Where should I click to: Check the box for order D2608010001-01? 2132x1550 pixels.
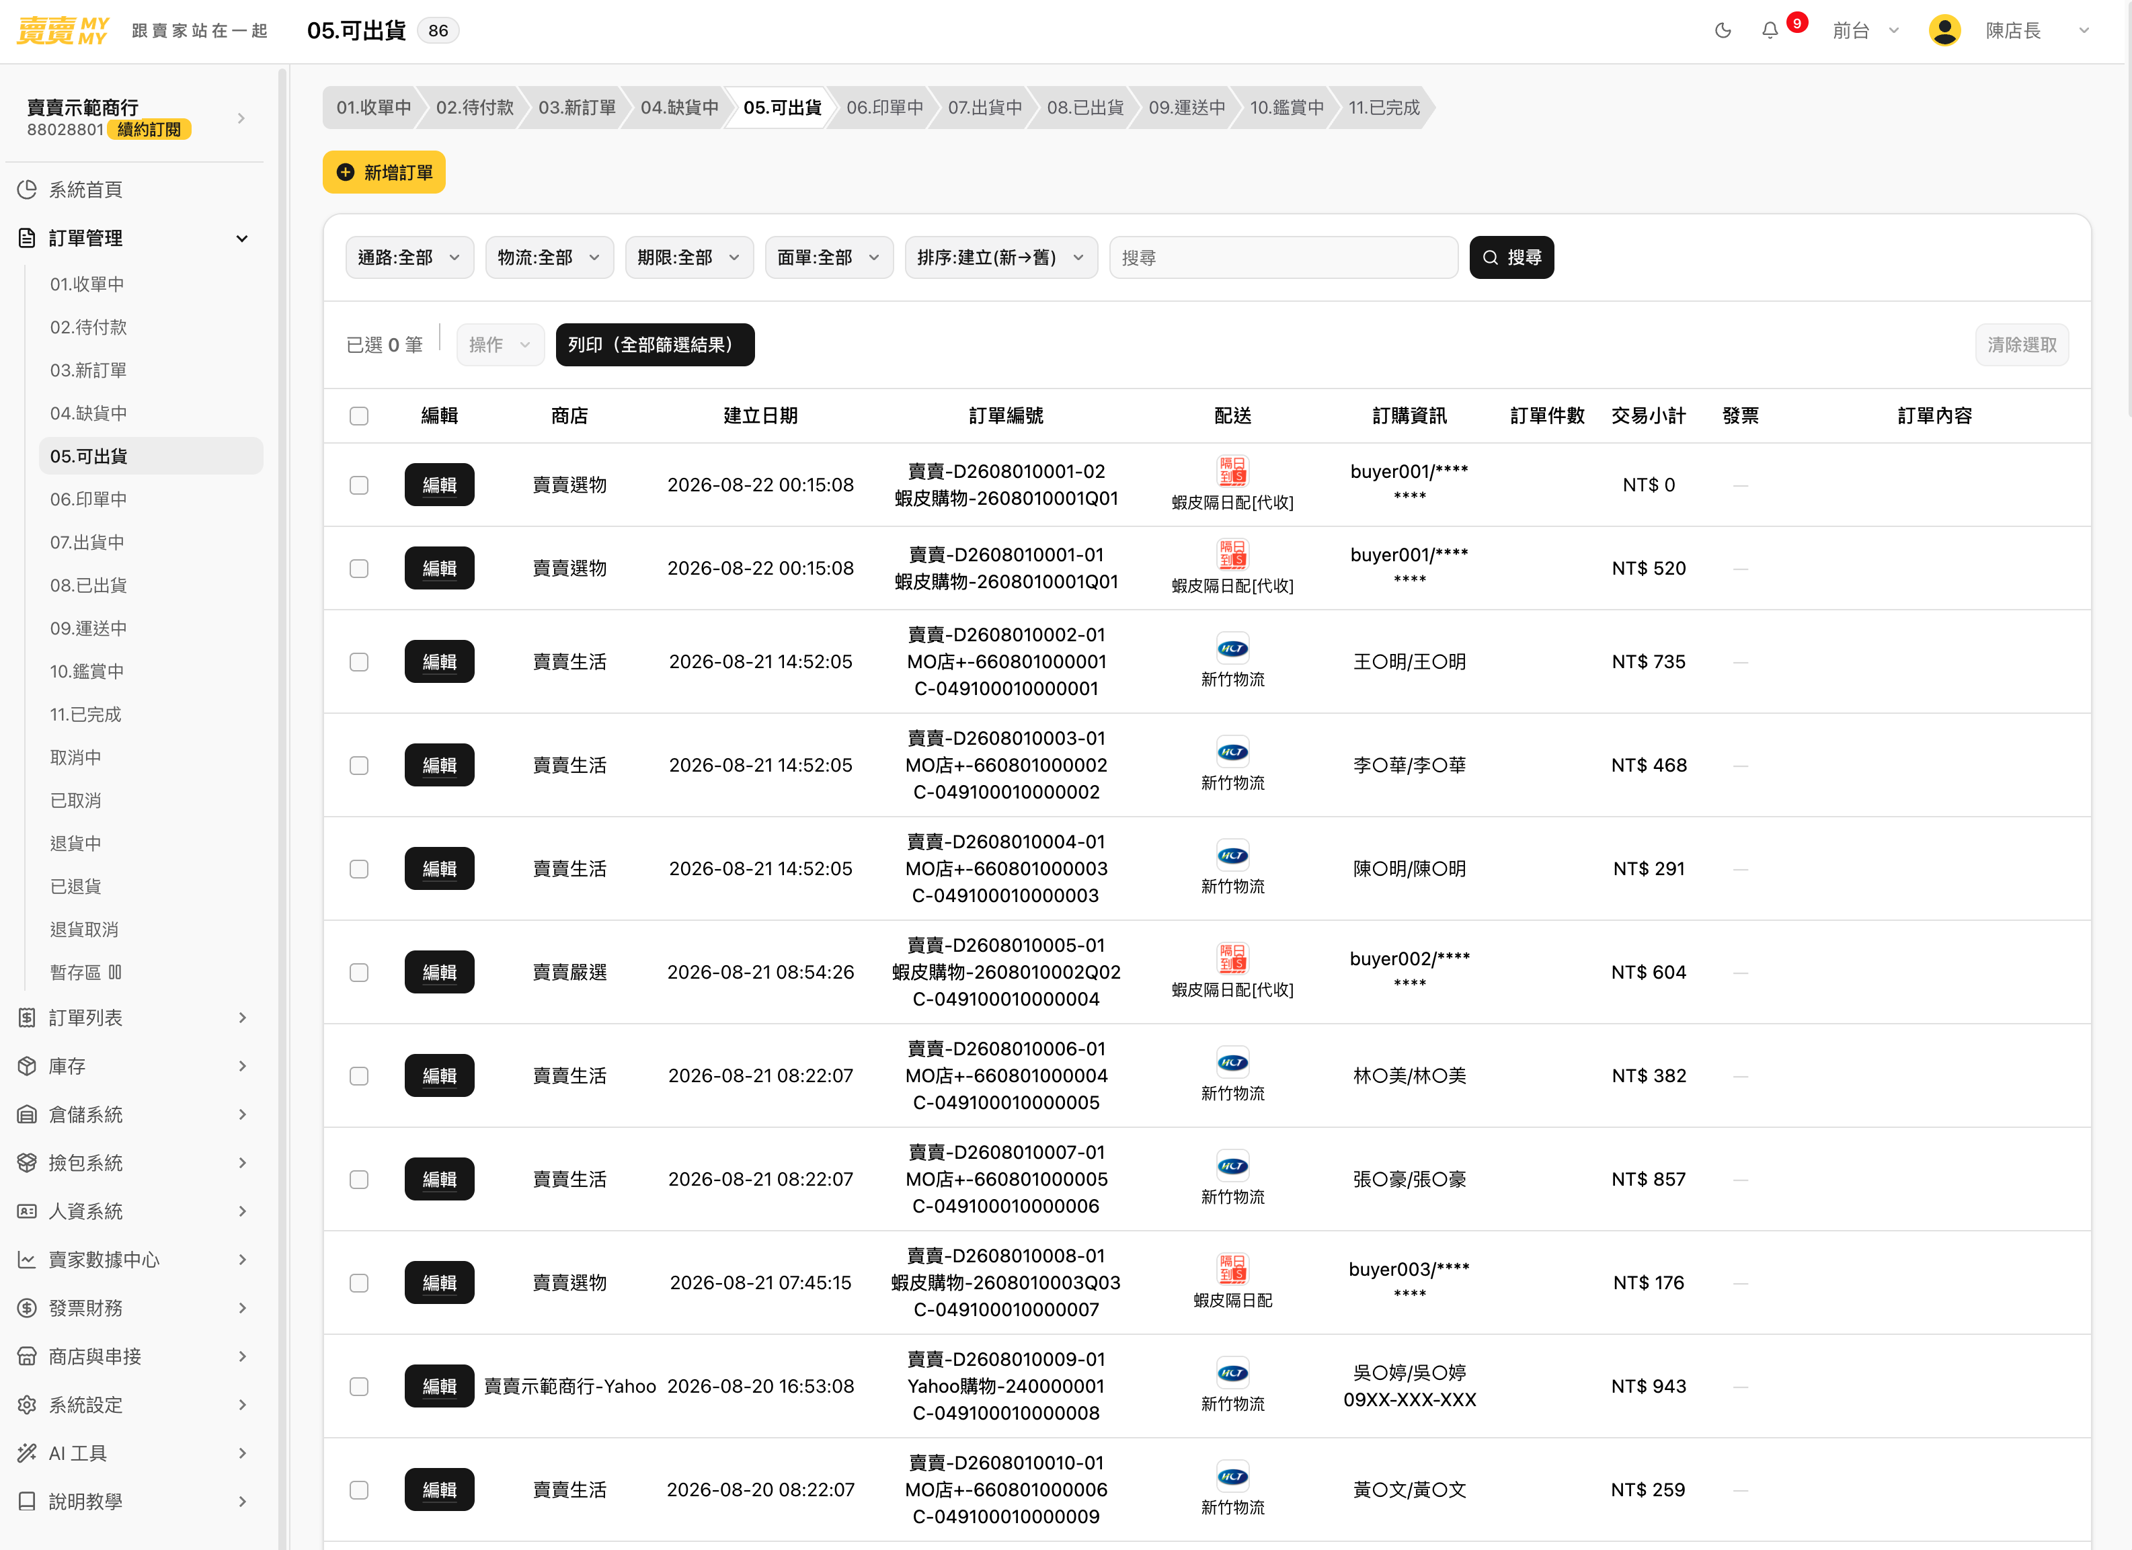(359, 569)
